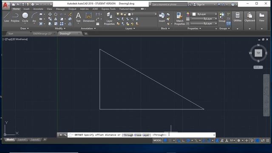Click the Insert block icon
Screen dimensions: 272x153
coord(161,17)
